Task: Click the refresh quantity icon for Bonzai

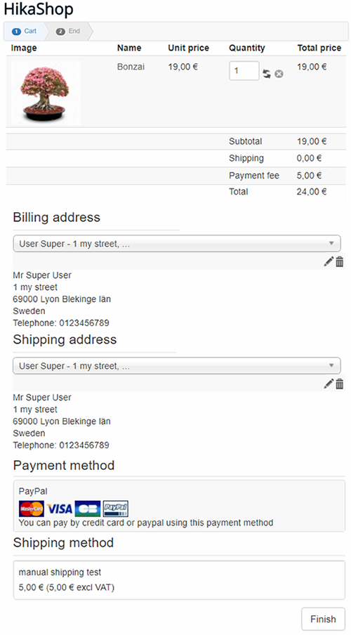Action: [x=266, y=74]
